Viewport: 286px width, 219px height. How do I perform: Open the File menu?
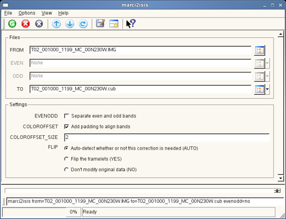pos(8,13)
